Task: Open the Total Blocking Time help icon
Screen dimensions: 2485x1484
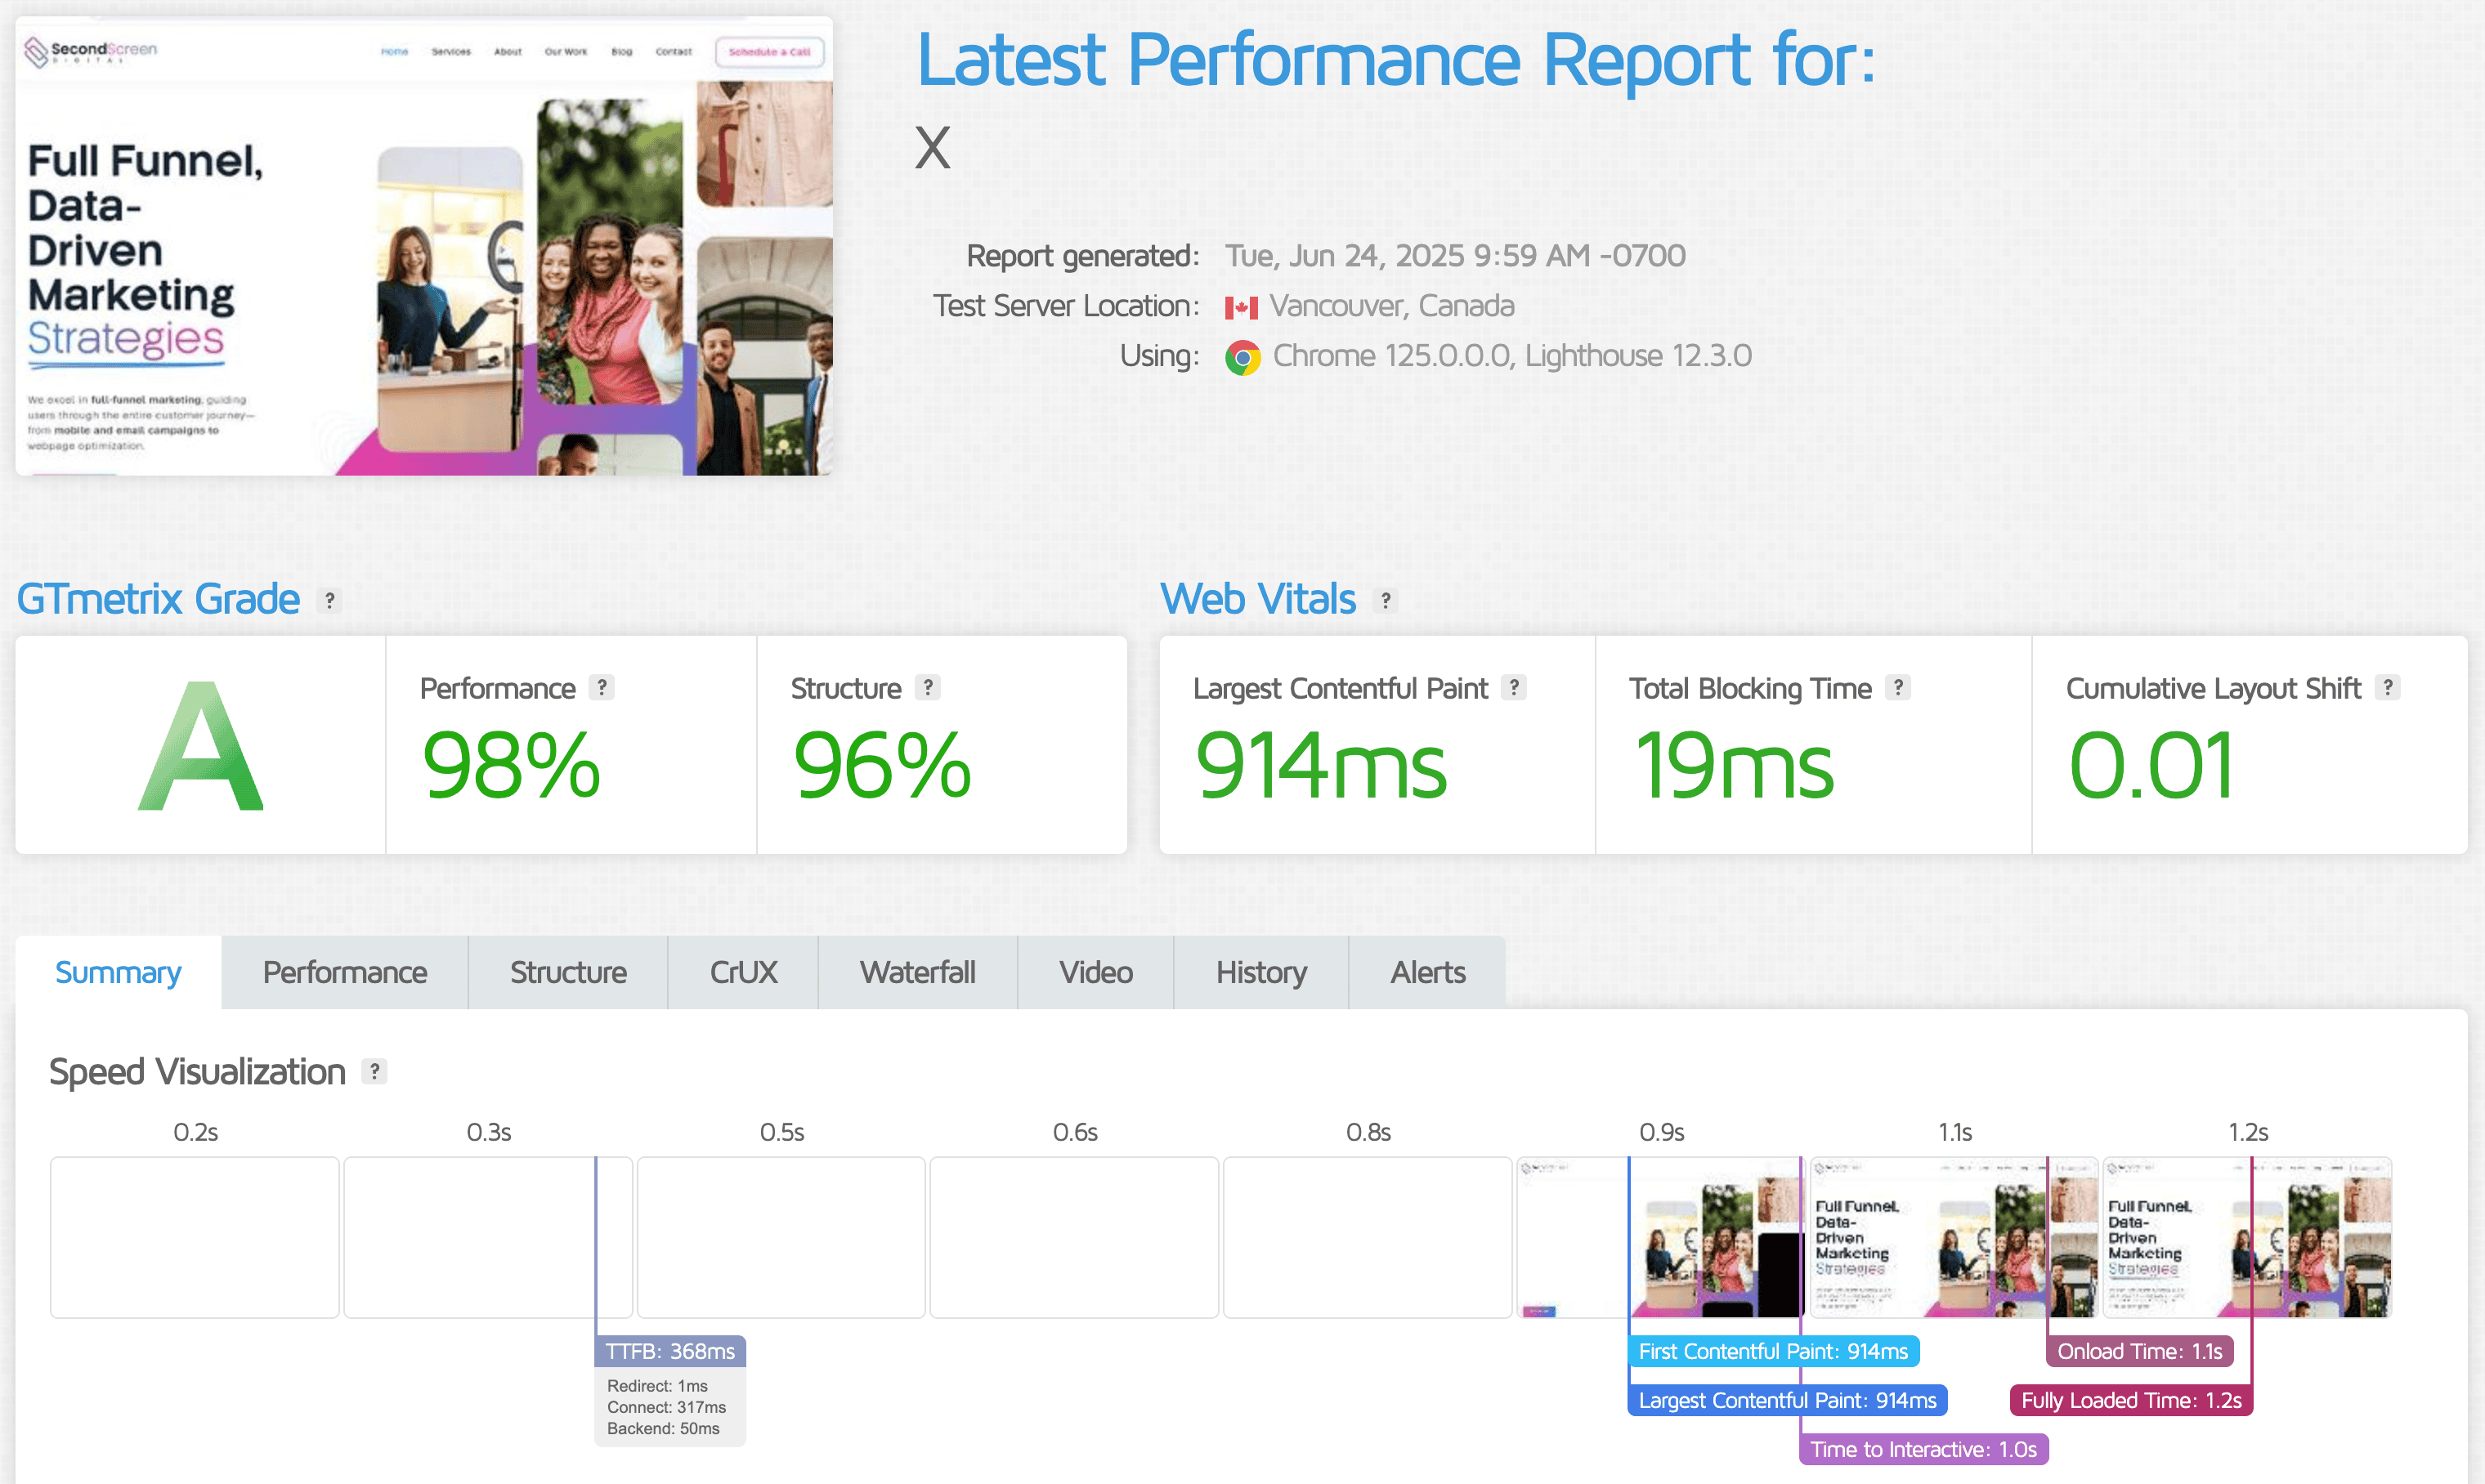Action: (1897, 687)
